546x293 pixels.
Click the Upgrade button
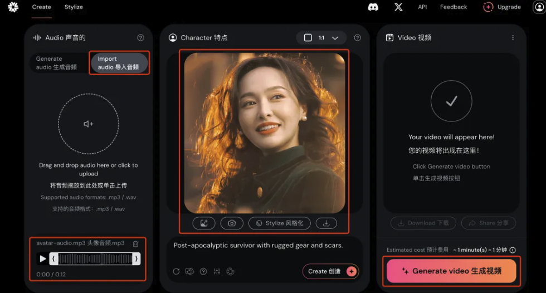tap(502, 7)
